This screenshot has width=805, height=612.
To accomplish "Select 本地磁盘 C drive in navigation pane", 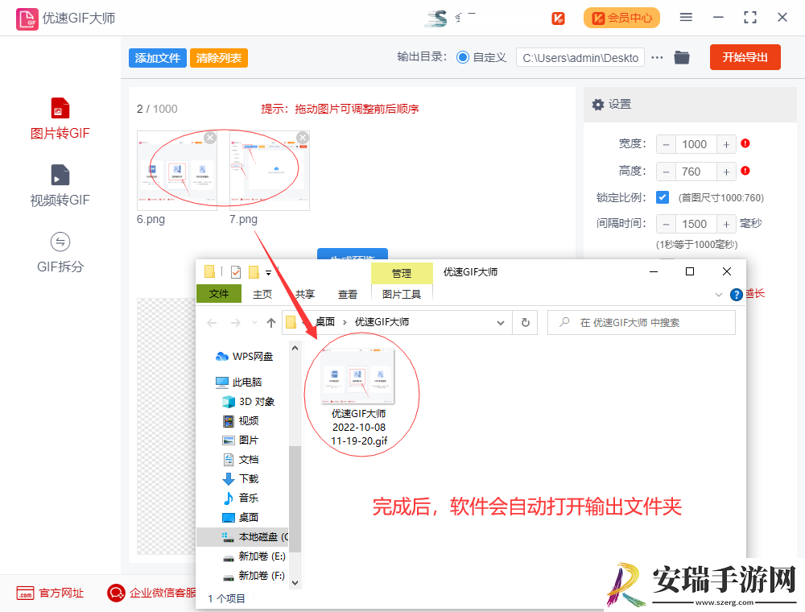I will point(242,537).
